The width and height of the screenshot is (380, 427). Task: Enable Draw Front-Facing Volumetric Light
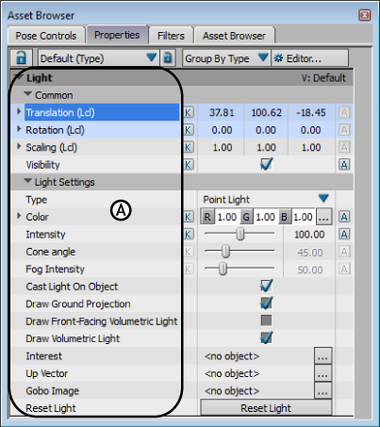click(266, 320)
